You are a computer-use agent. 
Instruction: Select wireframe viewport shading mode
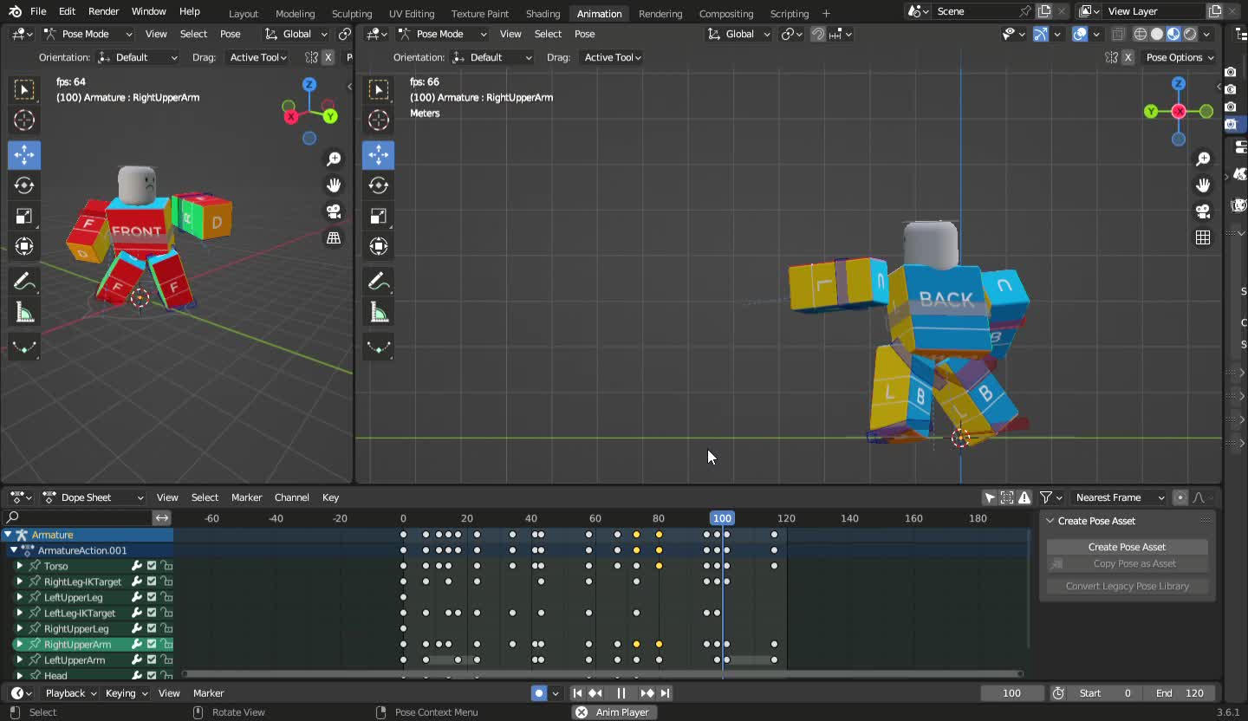(x=1141, y=34)
